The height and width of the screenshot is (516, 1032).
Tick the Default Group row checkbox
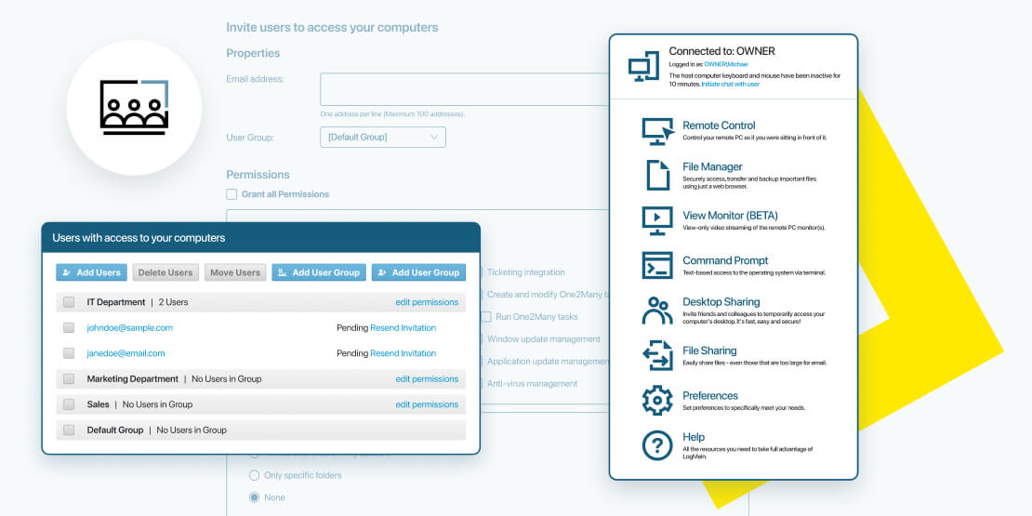69,430
